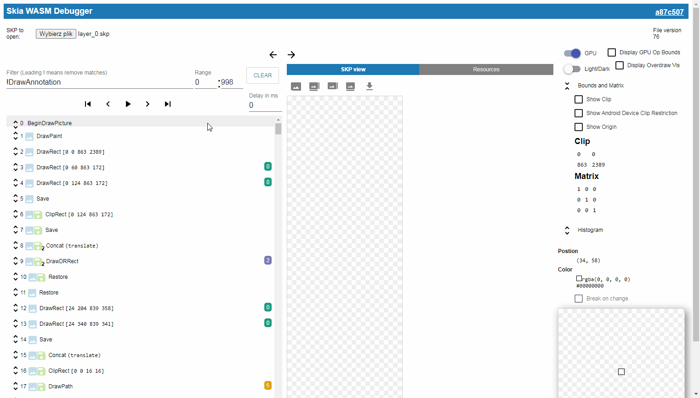The height and width of the screenshot is (398, 700).
Task: Check the Break on change checkbox
Action: pos(579,299)
